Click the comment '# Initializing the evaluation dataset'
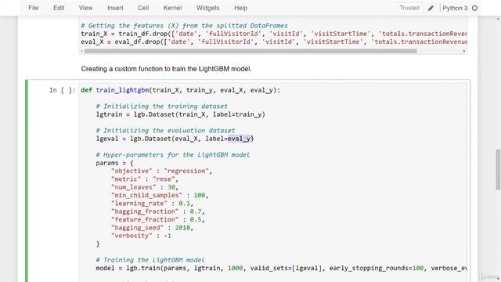This screenshot has height=282, width=501. [165, 131]
